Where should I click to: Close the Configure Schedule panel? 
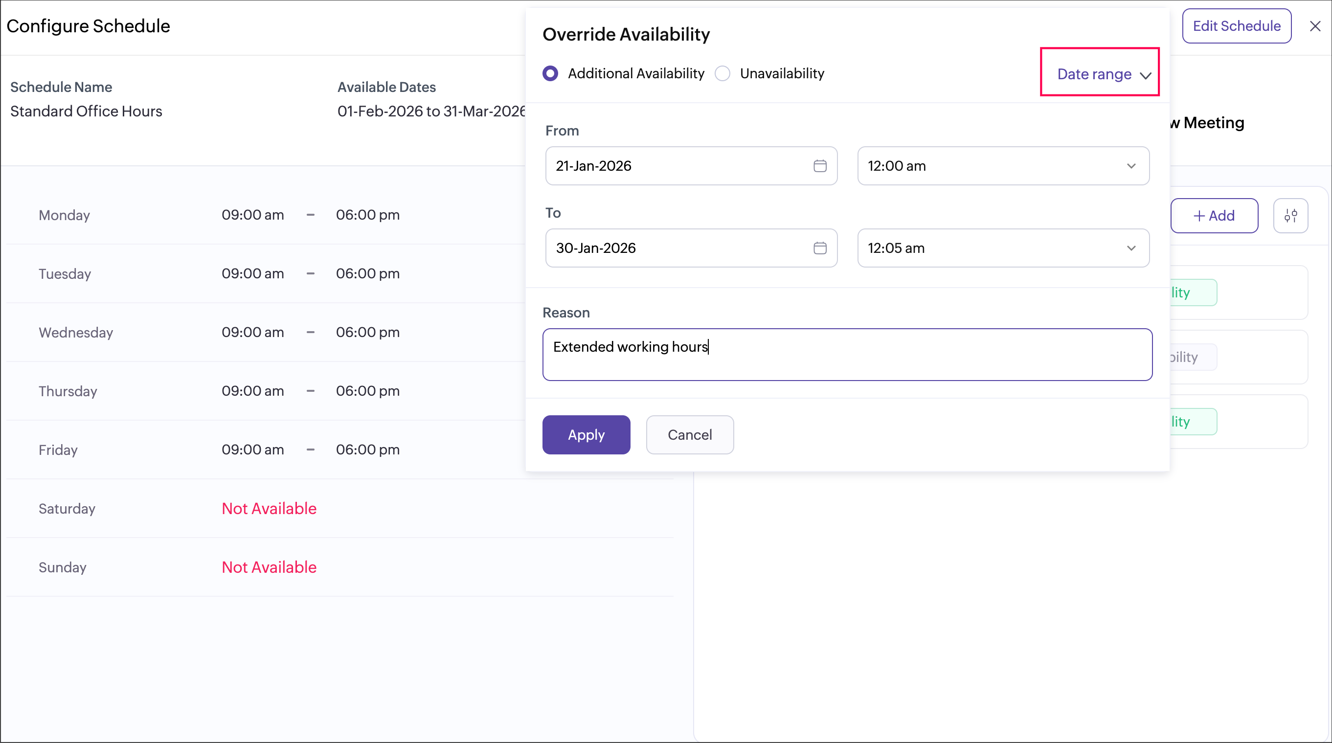tap(1315, 26)
